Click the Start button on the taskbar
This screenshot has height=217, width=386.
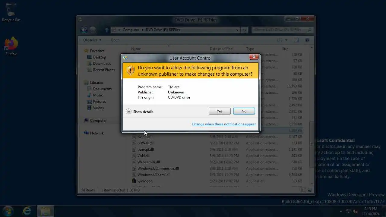point(8,211)
